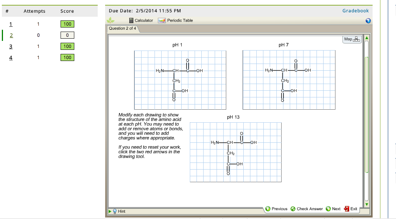Click the scrollbar down arrow
Viewport: 396px width, 219px height.
click(x=366, y=204)
